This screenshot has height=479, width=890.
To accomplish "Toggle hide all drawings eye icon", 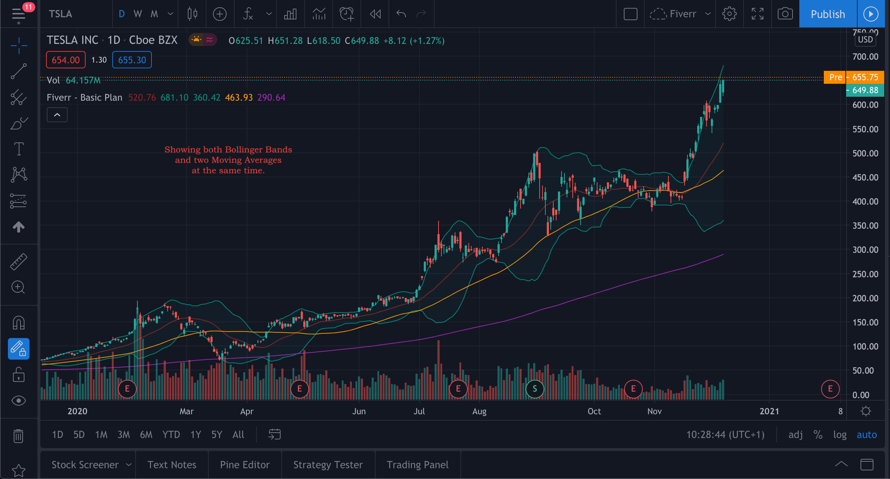I will pyautogui.click(x=19, y=401).
